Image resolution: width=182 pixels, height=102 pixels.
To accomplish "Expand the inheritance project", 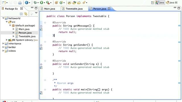I will [x=3, y=43].
